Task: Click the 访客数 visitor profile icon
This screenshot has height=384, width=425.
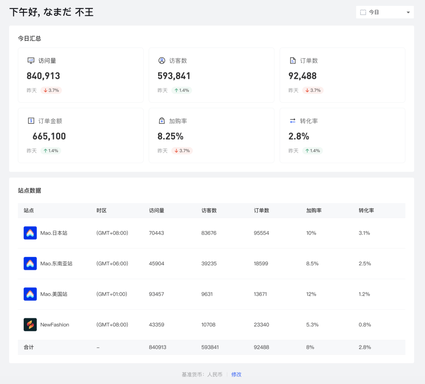Action: click(x=161, y=61)
